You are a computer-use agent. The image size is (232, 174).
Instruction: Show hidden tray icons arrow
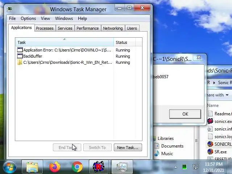[x=175, y=167]
